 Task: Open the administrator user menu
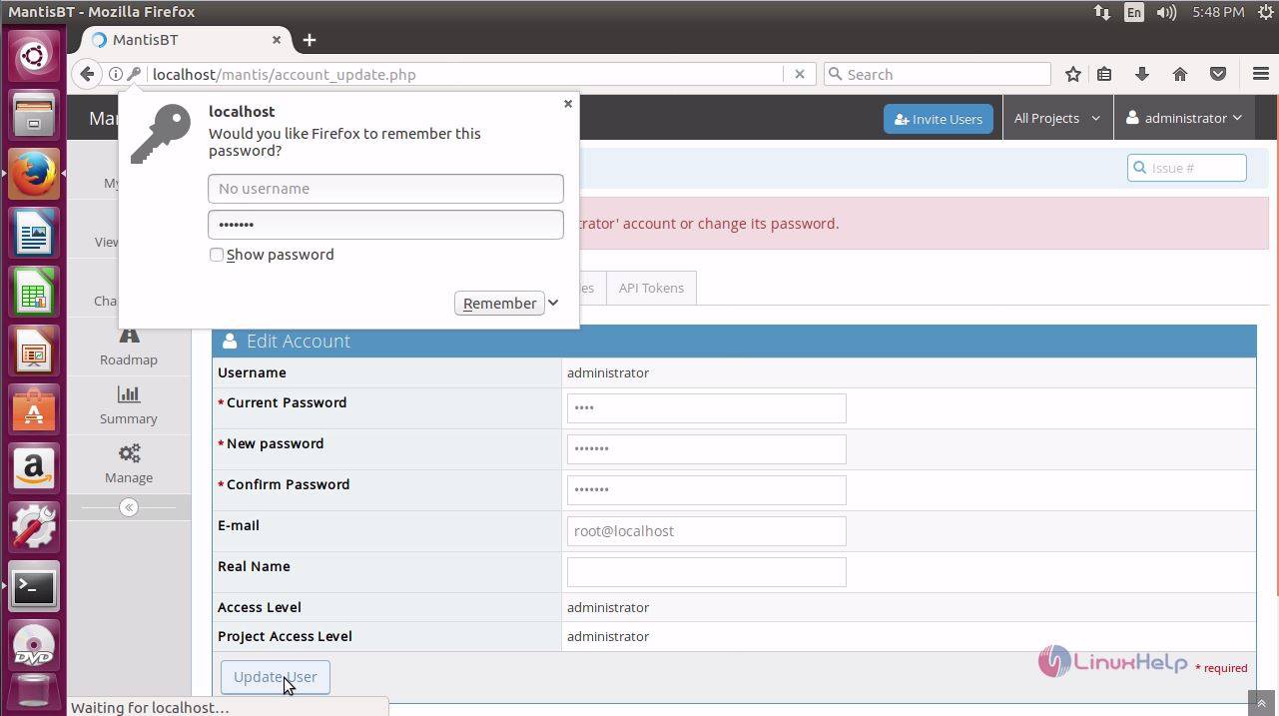click(1184, 118)
